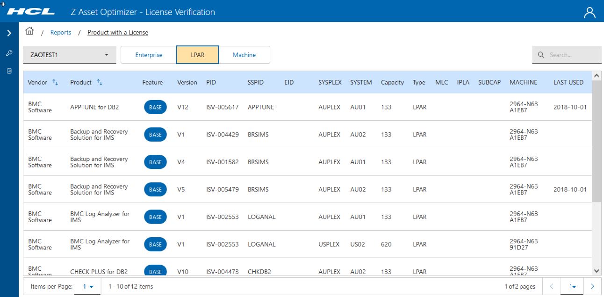Open Items per Page dropdown
This screenshot has height=297, width=604.
pyautogui.click(x=88, y=286)
